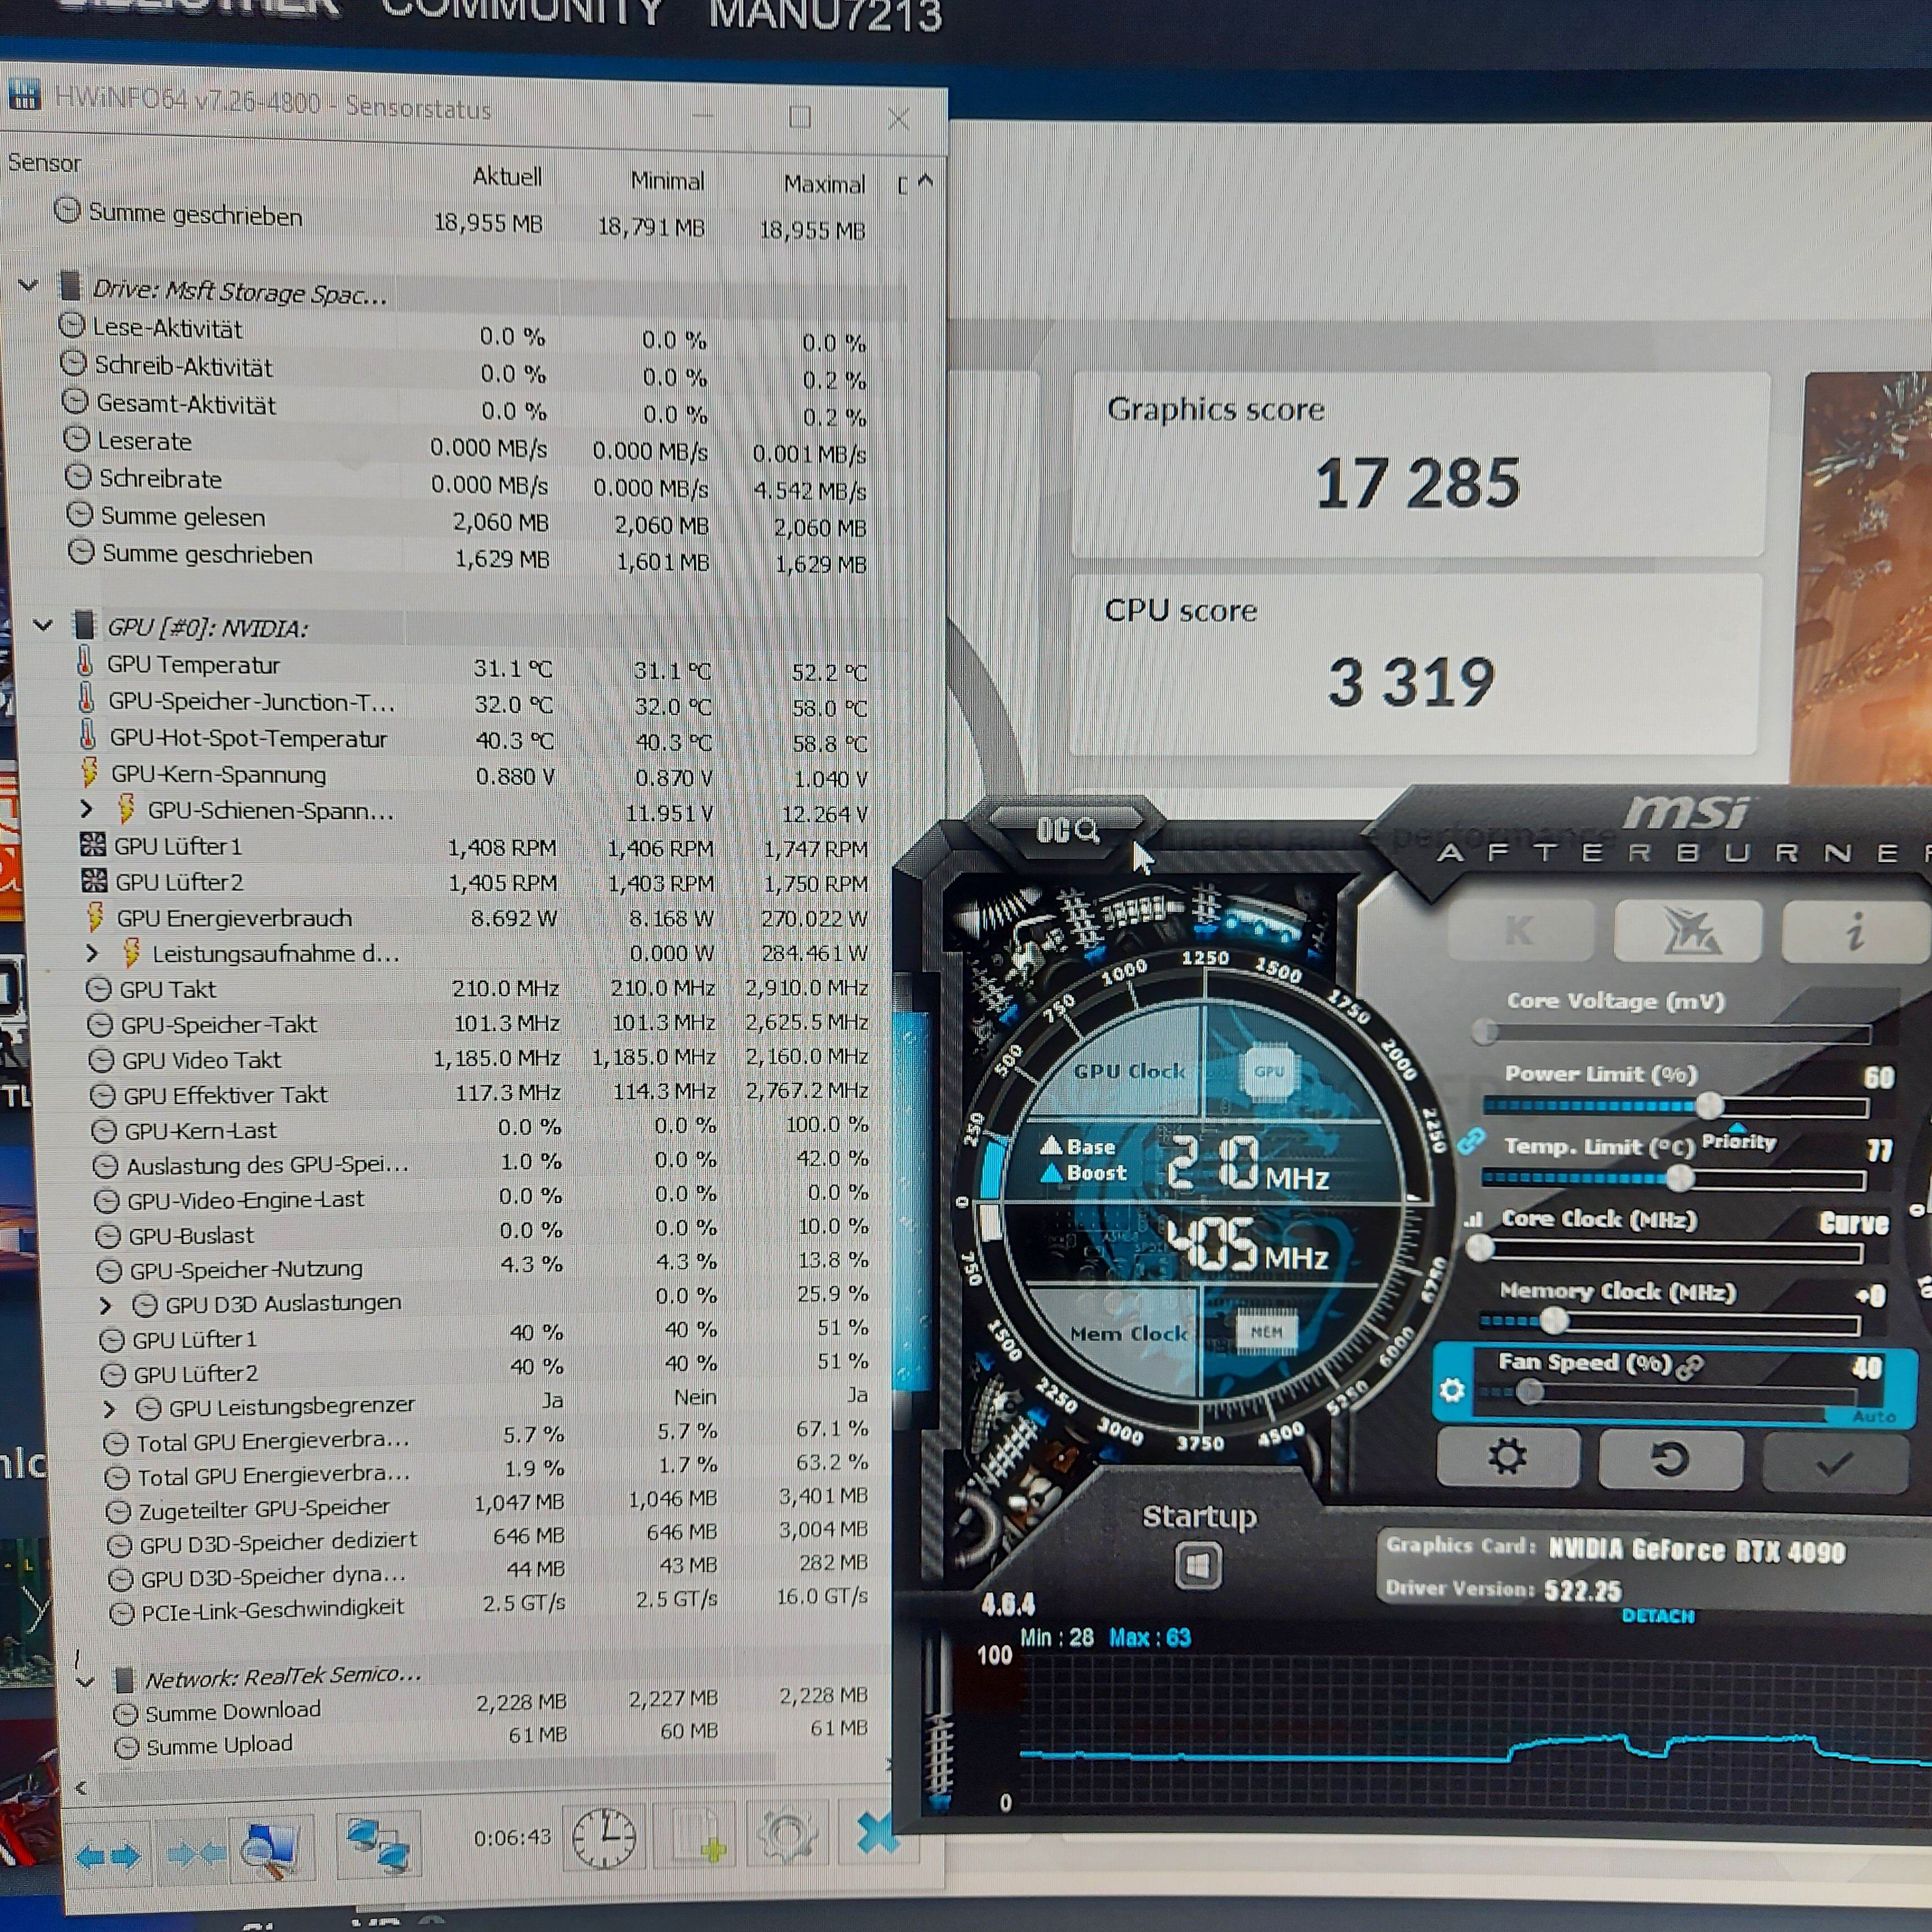The width and height of the screenshot is (1932, 1932).
Task: Expand GPU D3D Auslastungen row
Action: (105, 1305)
